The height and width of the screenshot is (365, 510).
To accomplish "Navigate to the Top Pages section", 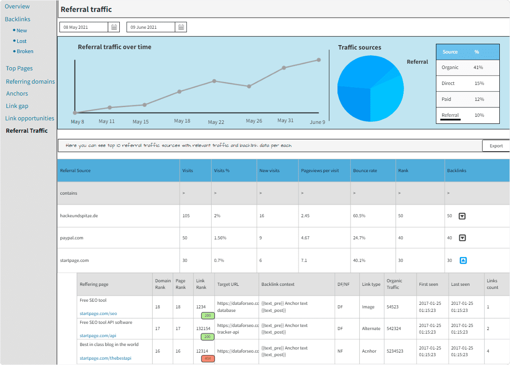I will tap(19, 68).
